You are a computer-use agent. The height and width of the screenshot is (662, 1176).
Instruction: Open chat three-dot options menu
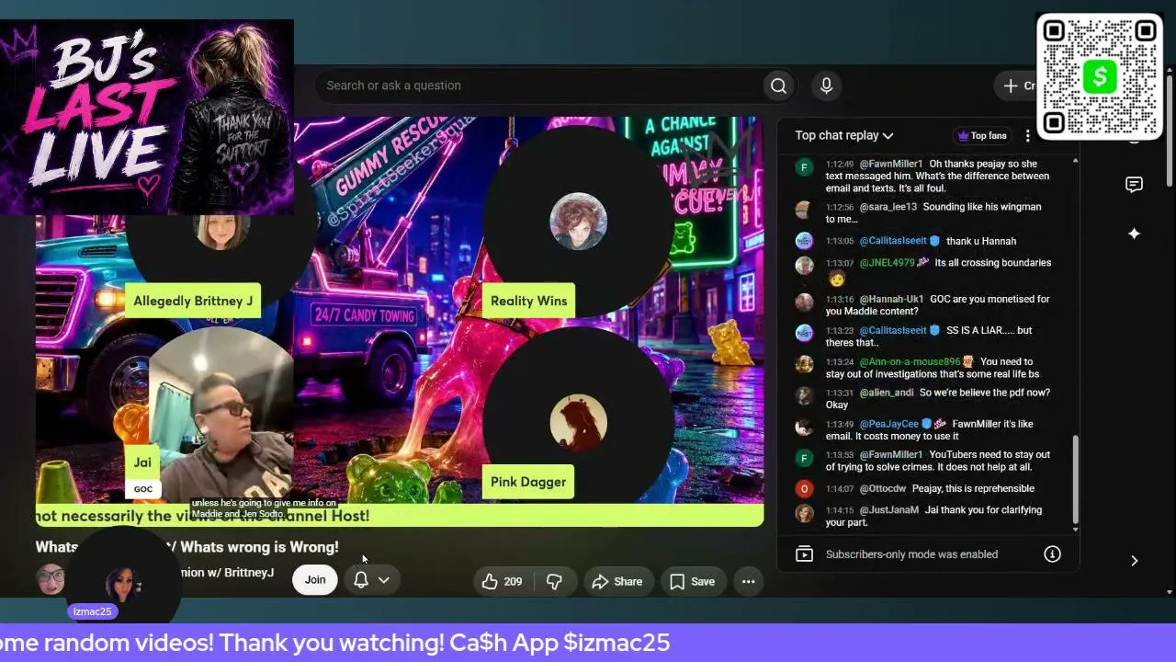coord(1028,136)
